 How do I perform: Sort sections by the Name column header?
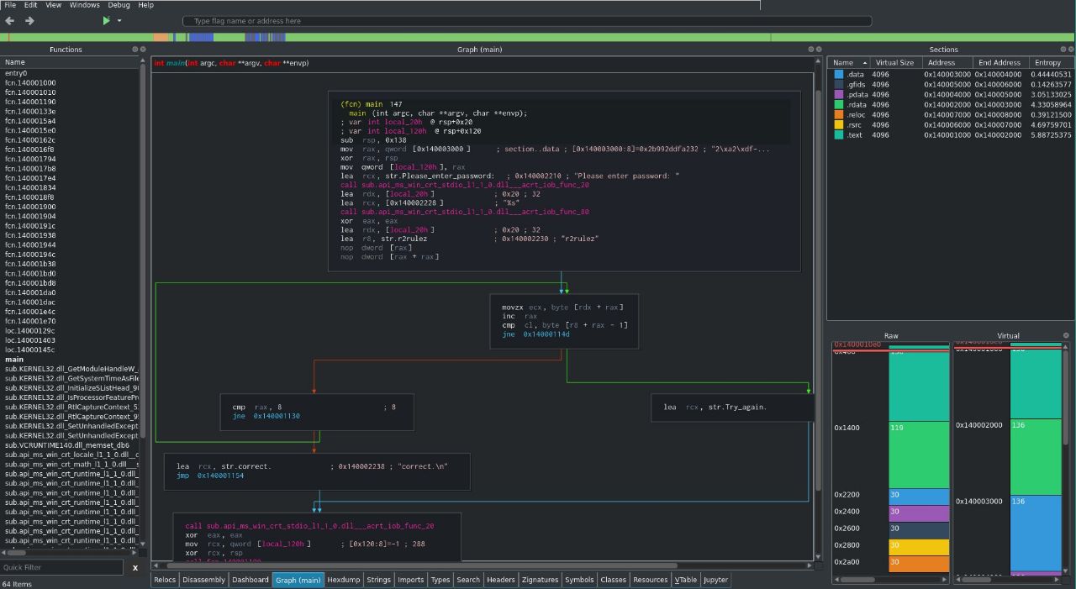[843, 63]
